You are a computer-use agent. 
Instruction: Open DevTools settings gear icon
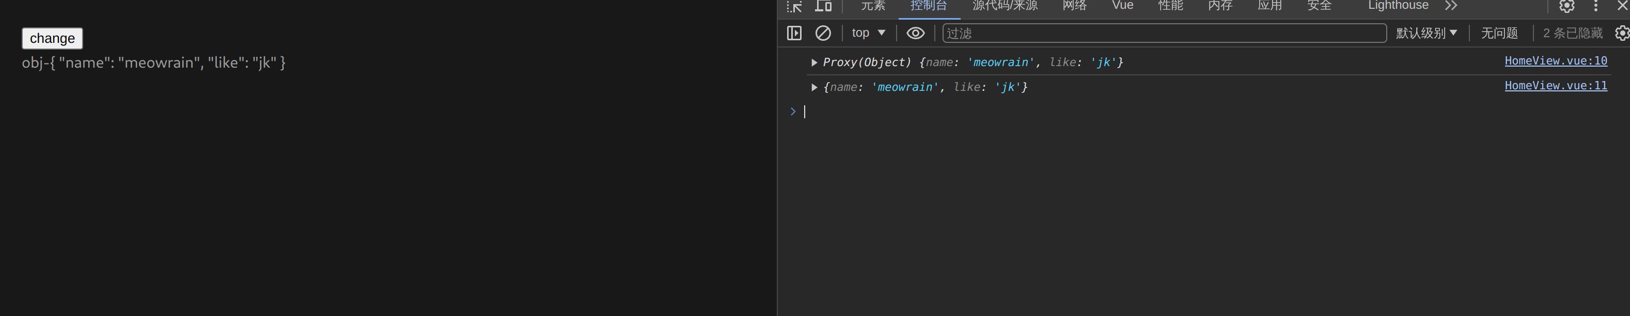[x=1566, y=6]
